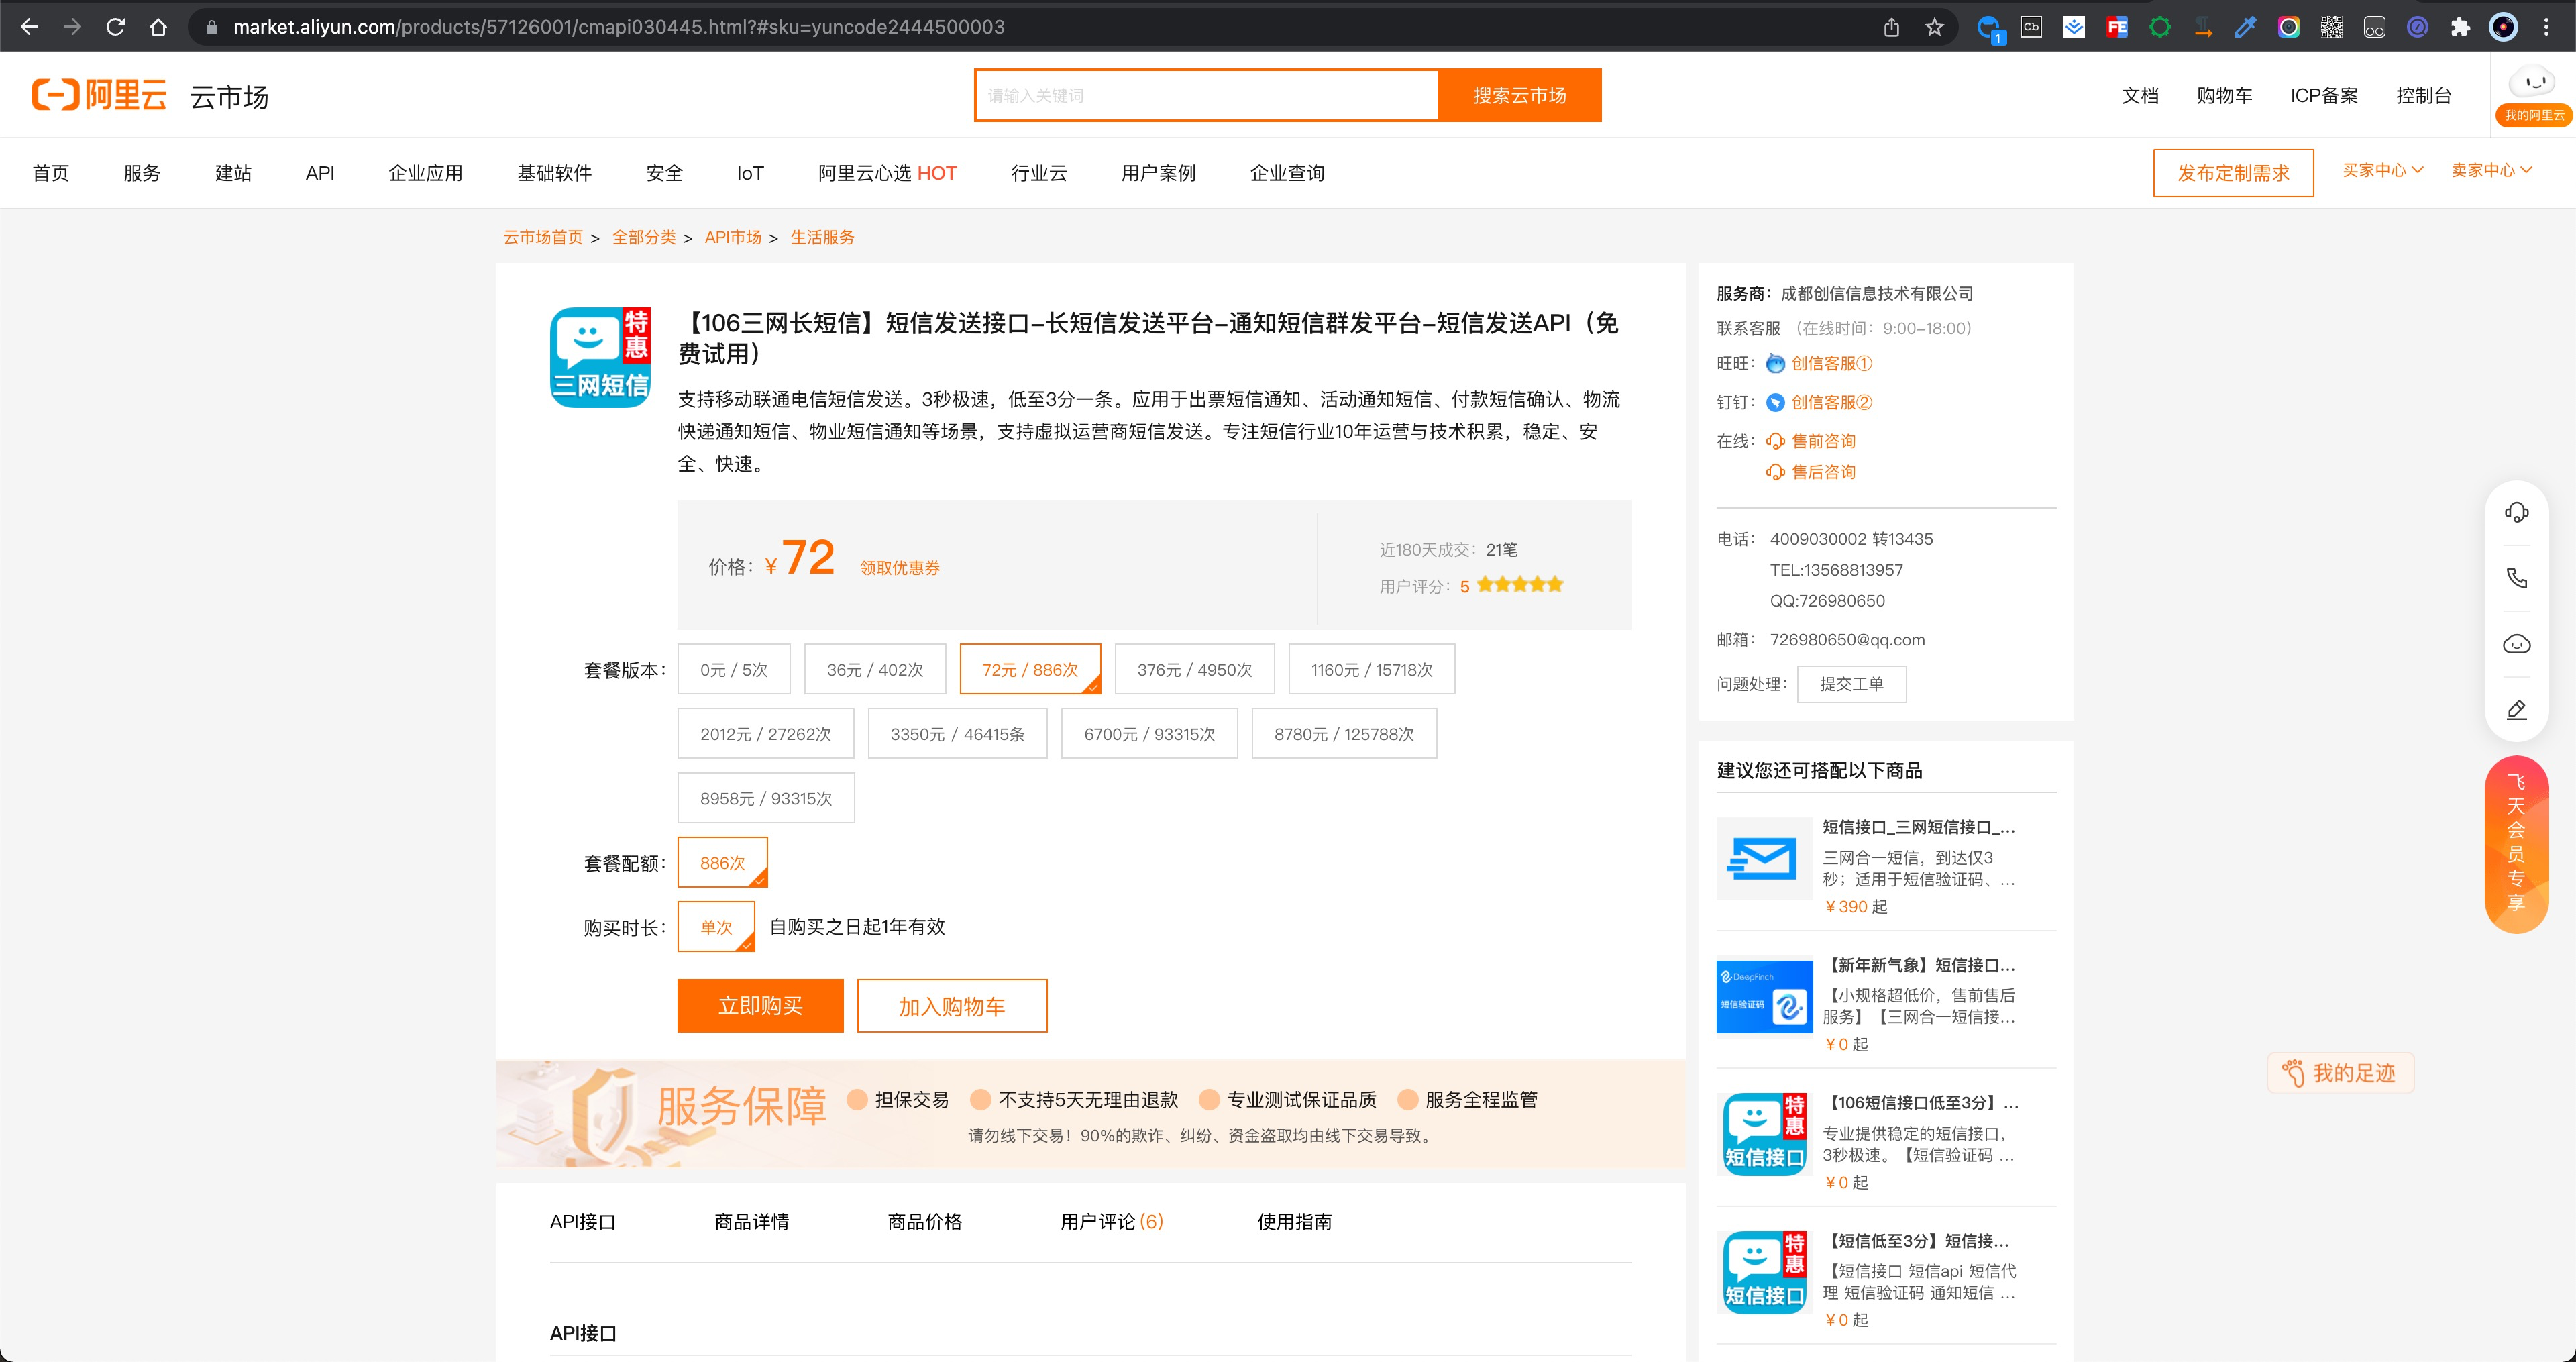The height and width of the screenshot is (1362, 2576).
Task: Select the 0元 / 5次 package
Action: [x=733, y=669]
